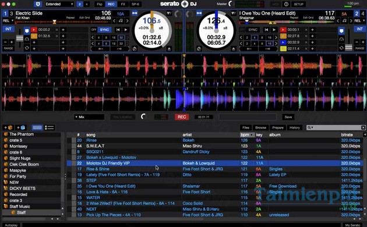Open the Files panel
Viewport: 367px width, 227px height.
pos(245,127)
